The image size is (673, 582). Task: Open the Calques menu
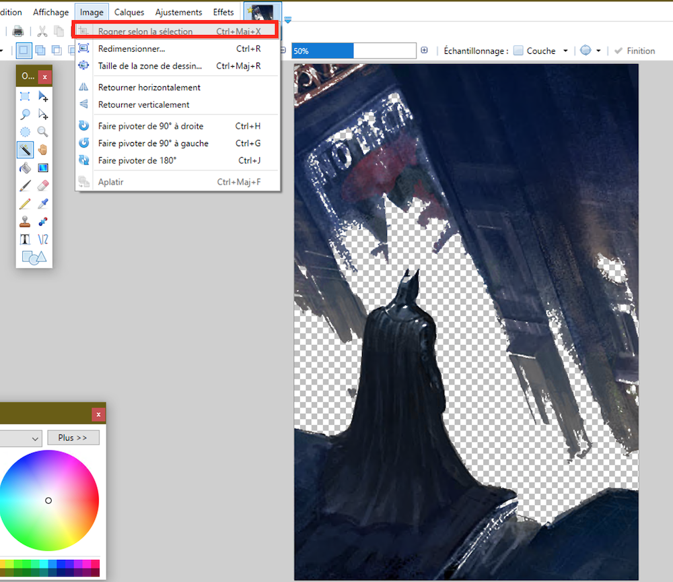coord(129,12)
